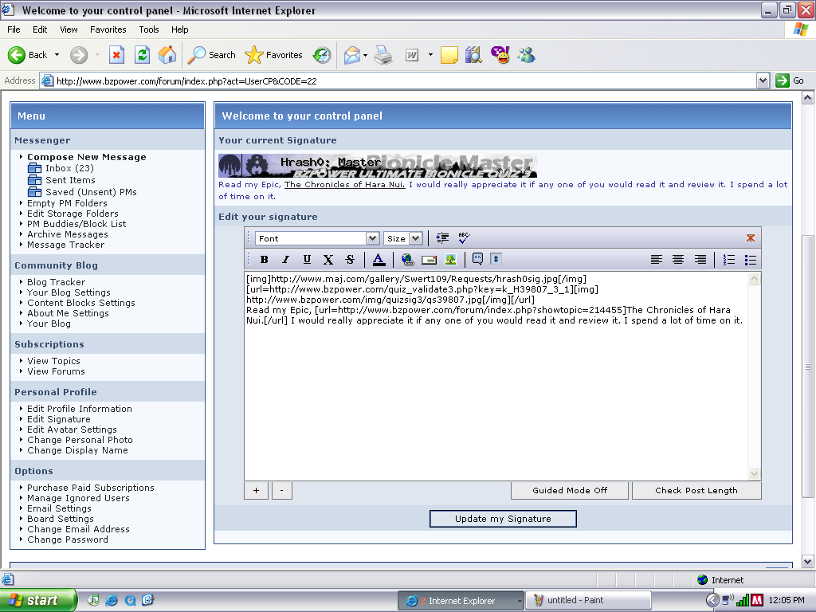The height and width of the screenshot is (612, 816).
Task: Click the Start button
Action: 37,600
